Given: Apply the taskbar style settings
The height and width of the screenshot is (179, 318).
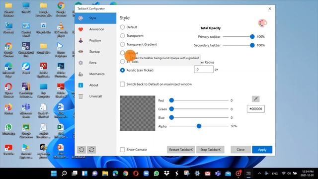Looking at the screenshot, I should pyautogui.click(x=262, y=150).
